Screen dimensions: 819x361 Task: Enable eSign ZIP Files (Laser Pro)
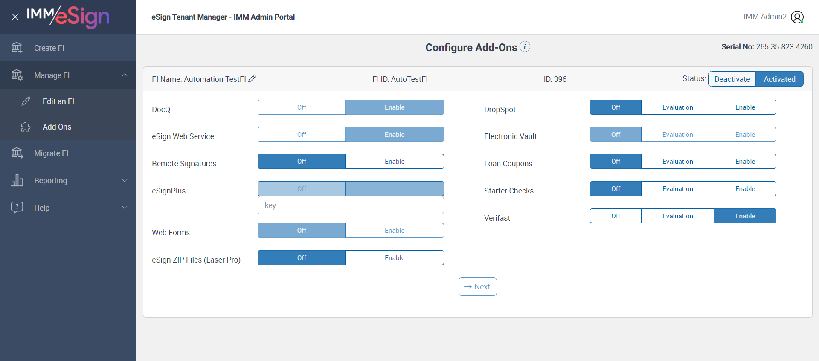click(394, 258)
